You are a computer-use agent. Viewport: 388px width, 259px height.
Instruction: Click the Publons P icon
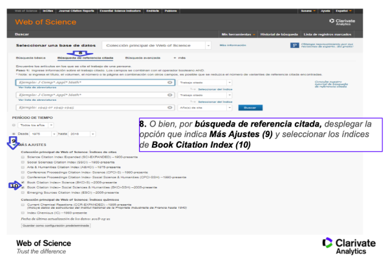tap(294, 45)
